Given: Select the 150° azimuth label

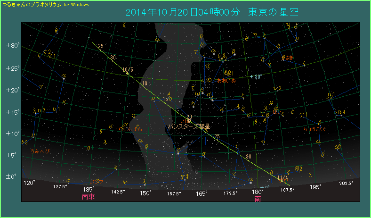Looking at the screenshot, I should click(x=145, y=192).
